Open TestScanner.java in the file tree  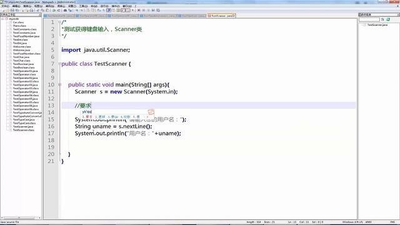click(23, 126)
